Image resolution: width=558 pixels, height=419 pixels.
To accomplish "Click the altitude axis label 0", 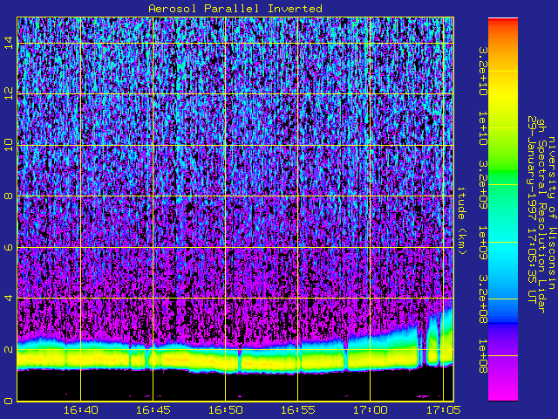I will coord(9,401).
